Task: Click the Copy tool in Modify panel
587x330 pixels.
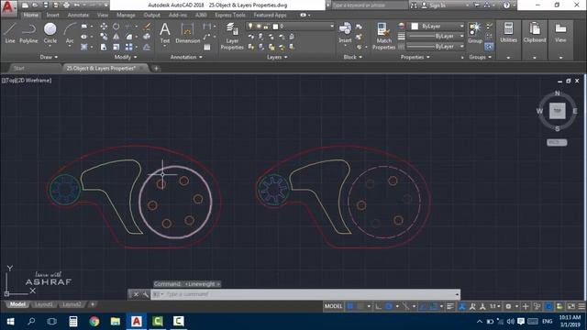Action: (104, 37)
